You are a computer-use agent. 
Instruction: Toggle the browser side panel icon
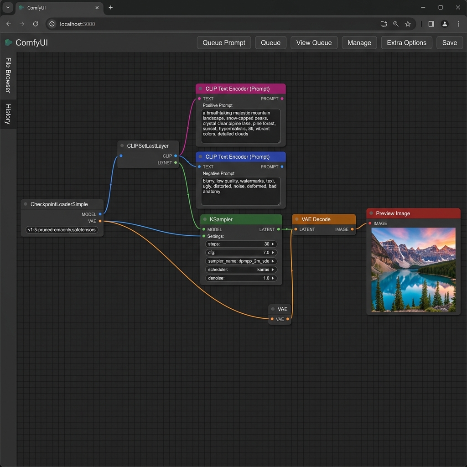(x=431, y=24)
